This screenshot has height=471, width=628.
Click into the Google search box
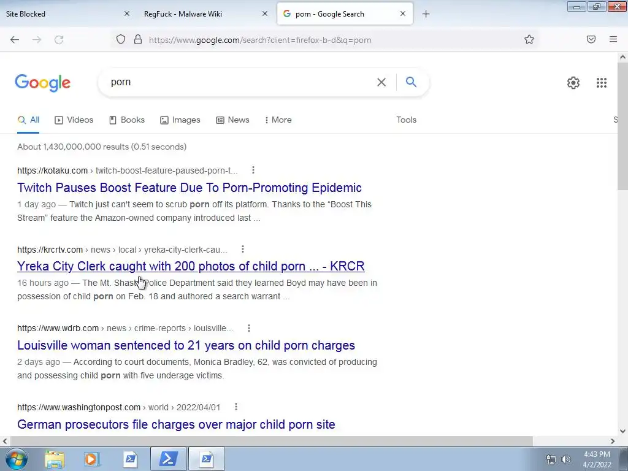240,82
